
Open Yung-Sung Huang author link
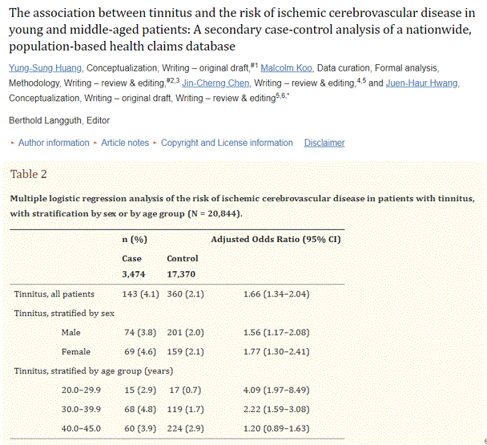point(45,68)
